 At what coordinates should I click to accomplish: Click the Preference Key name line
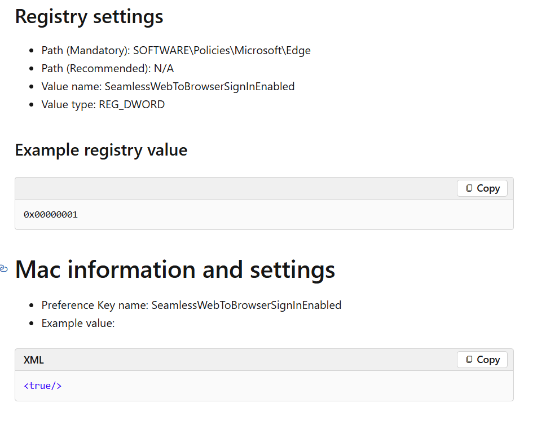pyautogui.click(x=191, y=306)
